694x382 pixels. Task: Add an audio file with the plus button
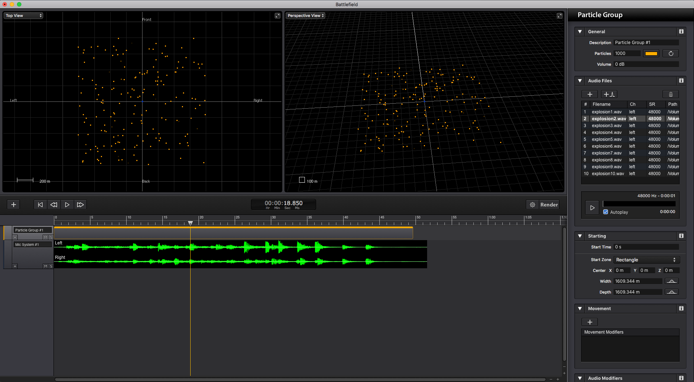[590, 94]
